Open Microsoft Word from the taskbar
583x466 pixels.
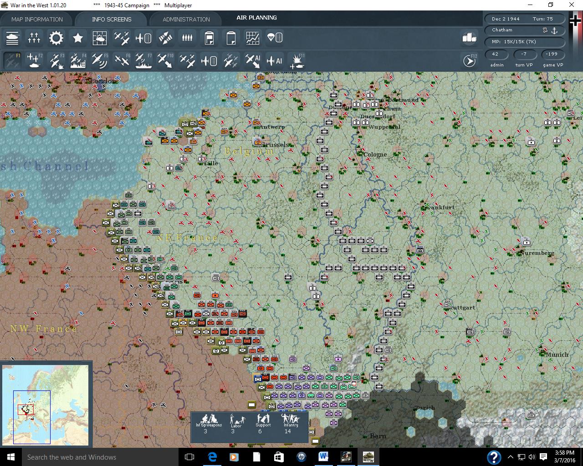pos(323,457)
